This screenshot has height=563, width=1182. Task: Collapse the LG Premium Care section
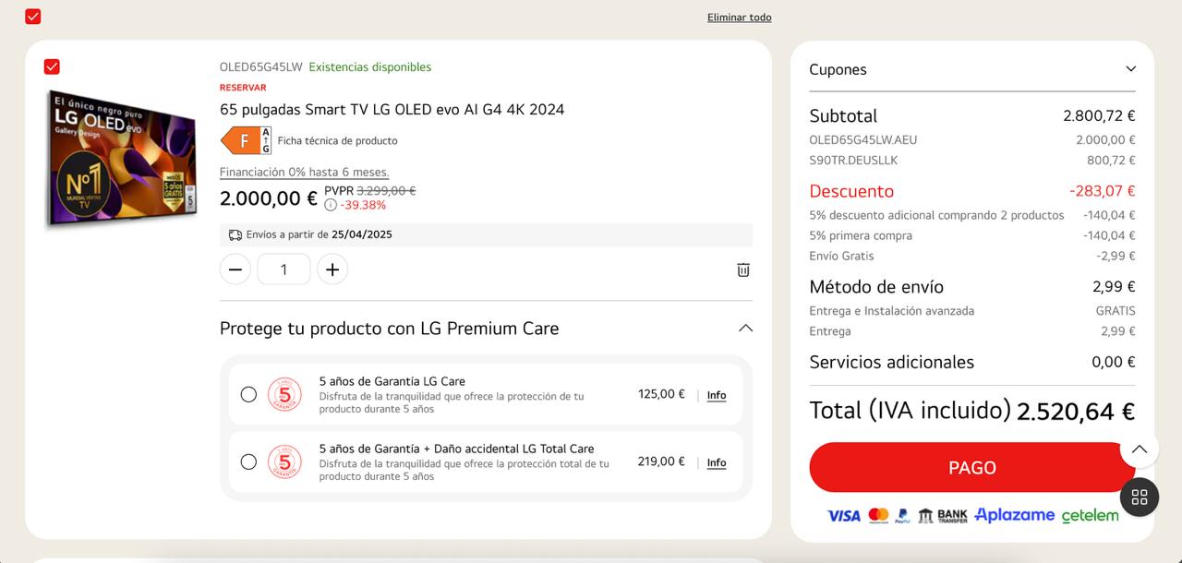click(746, 329)
